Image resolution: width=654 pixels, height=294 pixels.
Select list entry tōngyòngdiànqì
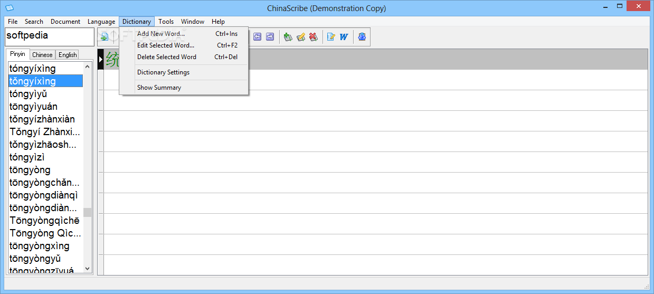click(x=45, y=195)
